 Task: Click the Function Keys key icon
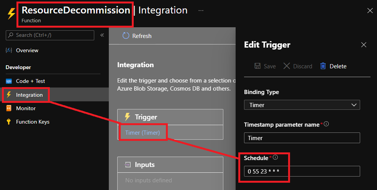(9, 122)
